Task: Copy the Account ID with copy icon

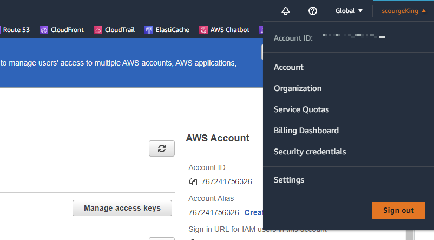Action: click(x=193, y=181)
